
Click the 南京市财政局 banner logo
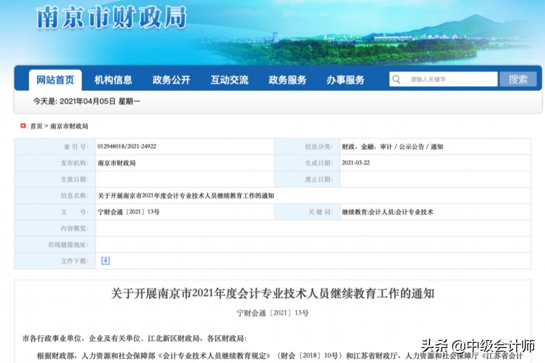click(x=111, y=18)
